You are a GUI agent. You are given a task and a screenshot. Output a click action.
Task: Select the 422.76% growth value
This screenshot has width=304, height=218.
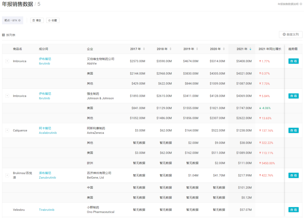coord(266,176)
